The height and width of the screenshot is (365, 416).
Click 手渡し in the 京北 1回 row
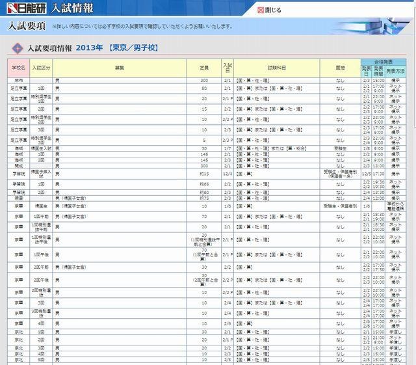coord(395,332)
